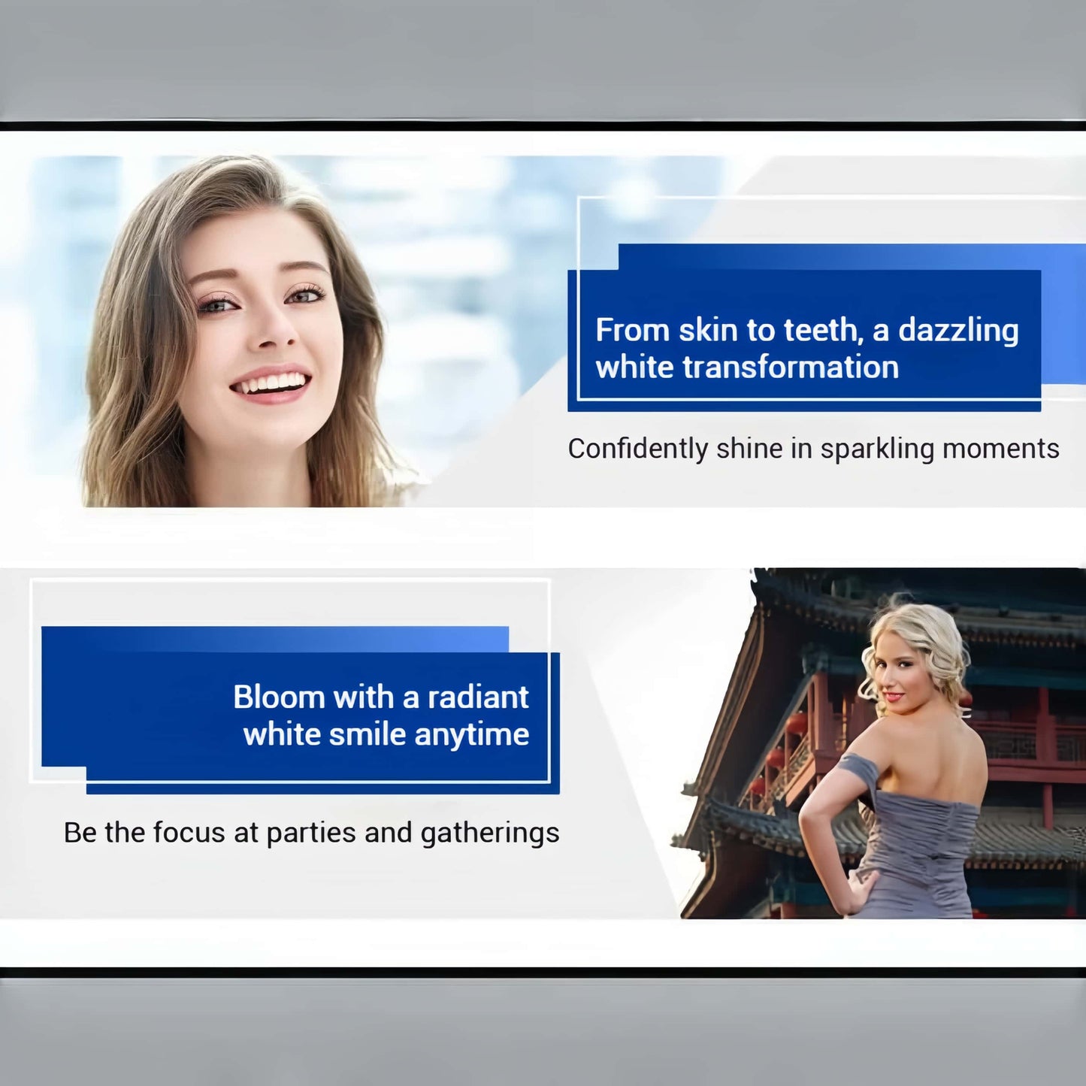Click the bottom gray border bar
This screenshot has width=1086, height=1086.
[543, 1031]
